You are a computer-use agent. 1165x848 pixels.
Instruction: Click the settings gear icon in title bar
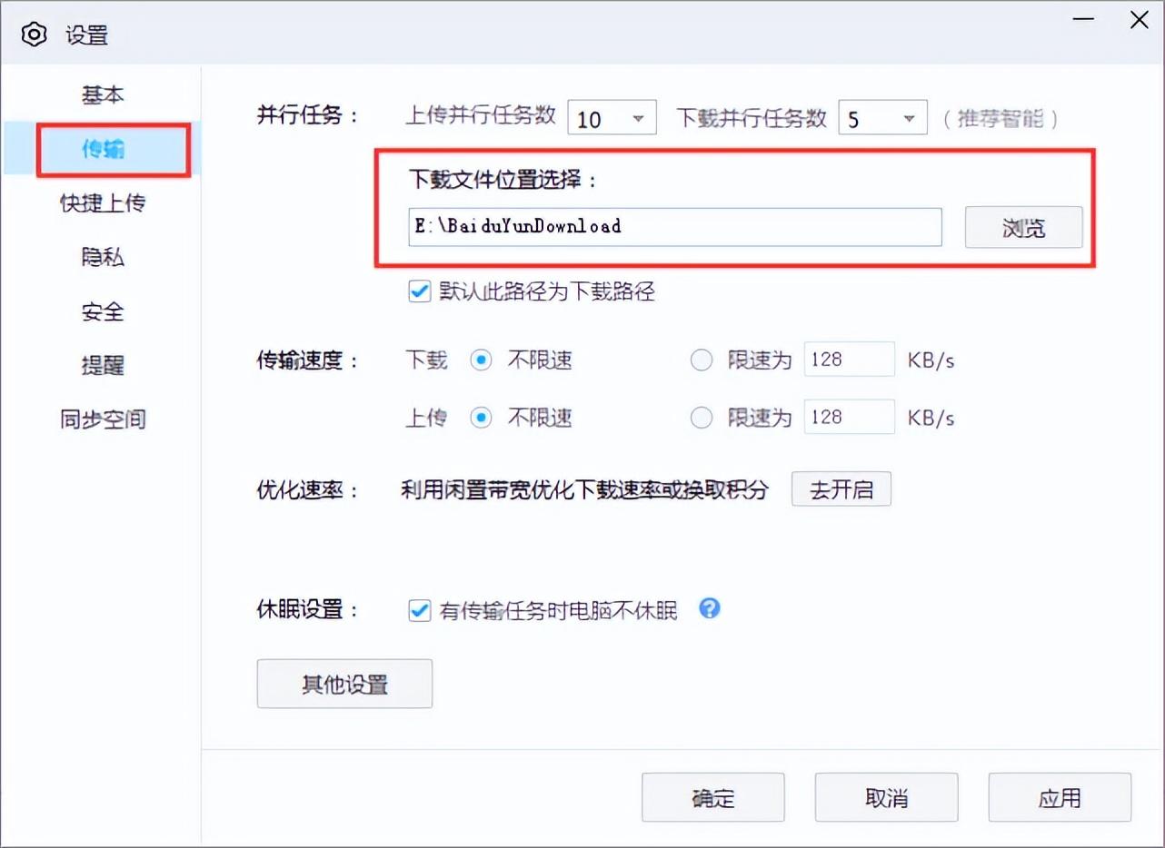[x=35, y=34]
